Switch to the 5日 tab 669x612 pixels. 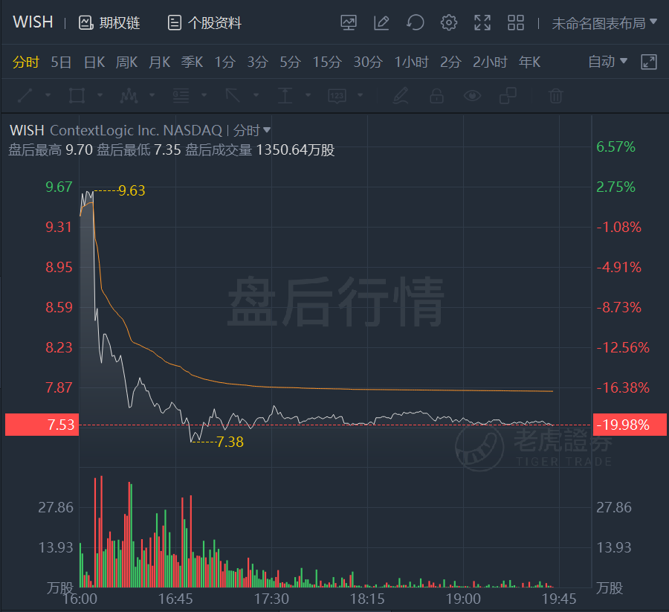[x=61, y=62]
